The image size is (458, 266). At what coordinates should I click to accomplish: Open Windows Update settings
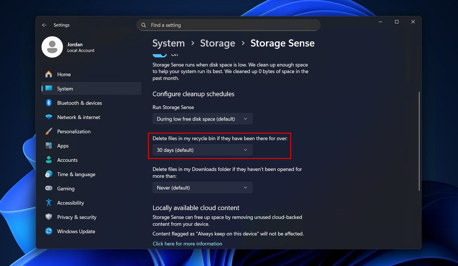pos(76,231)
